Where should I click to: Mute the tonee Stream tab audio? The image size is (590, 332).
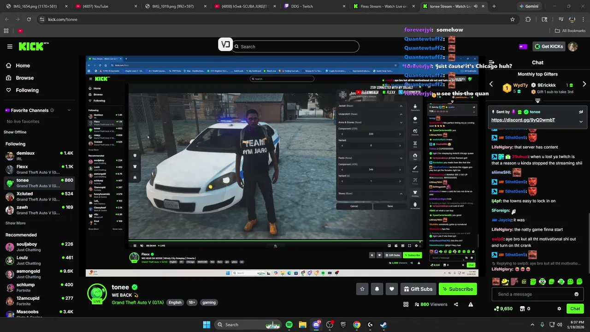[x=475, y=6]
